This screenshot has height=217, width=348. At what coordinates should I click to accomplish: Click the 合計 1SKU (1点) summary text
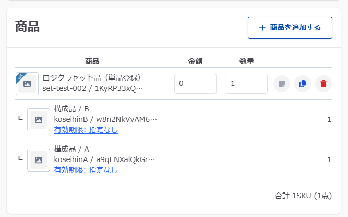303,196
